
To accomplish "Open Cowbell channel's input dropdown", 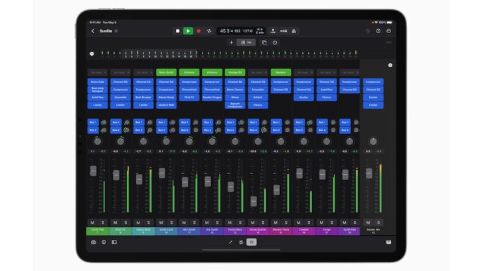I will (x=303, y=72).
